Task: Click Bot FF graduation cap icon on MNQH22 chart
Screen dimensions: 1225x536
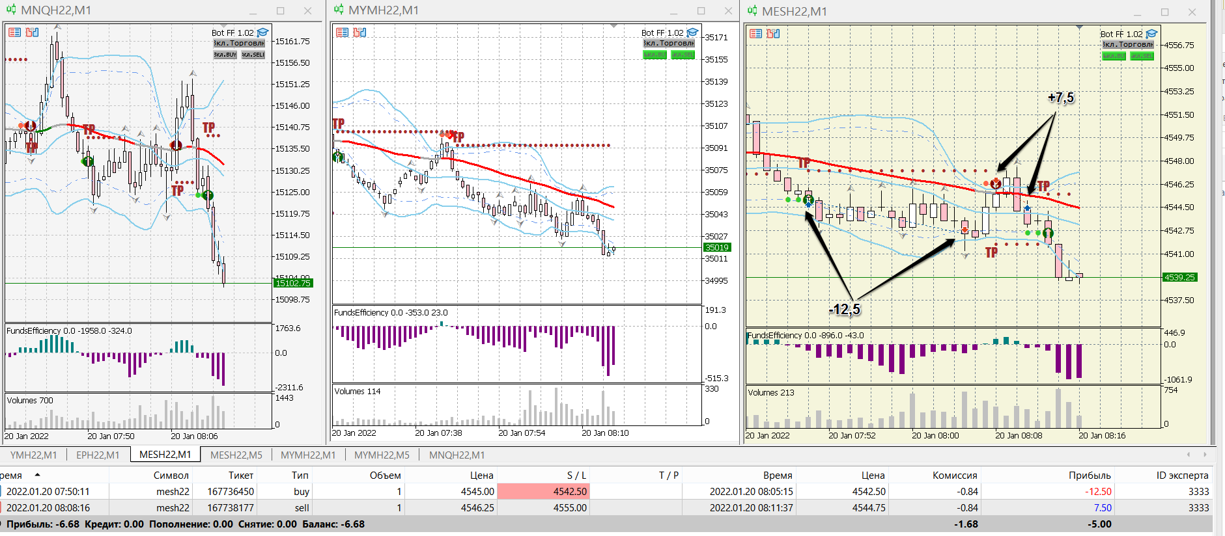Action: click(x=262, y=33)
